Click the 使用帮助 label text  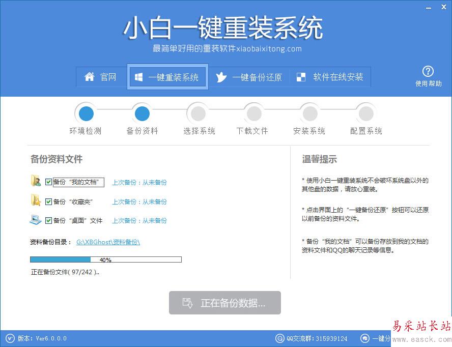(429, 83)
